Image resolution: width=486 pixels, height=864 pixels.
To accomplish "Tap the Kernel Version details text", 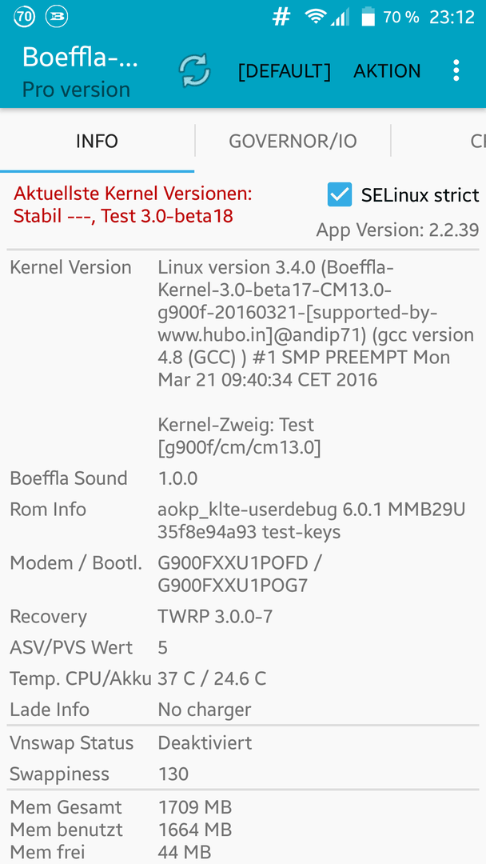I will pyautogui.click(x=316, y=358).
